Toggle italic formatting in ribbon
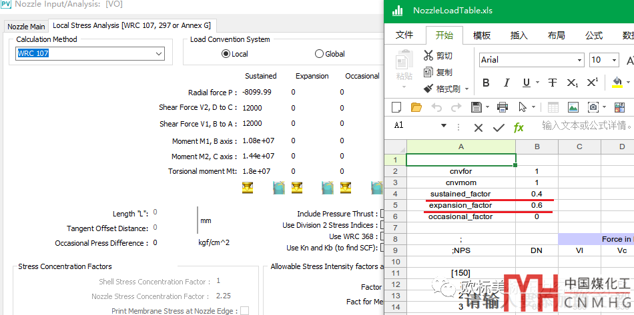This screenshot has width=634, height=315. [507, 83]
